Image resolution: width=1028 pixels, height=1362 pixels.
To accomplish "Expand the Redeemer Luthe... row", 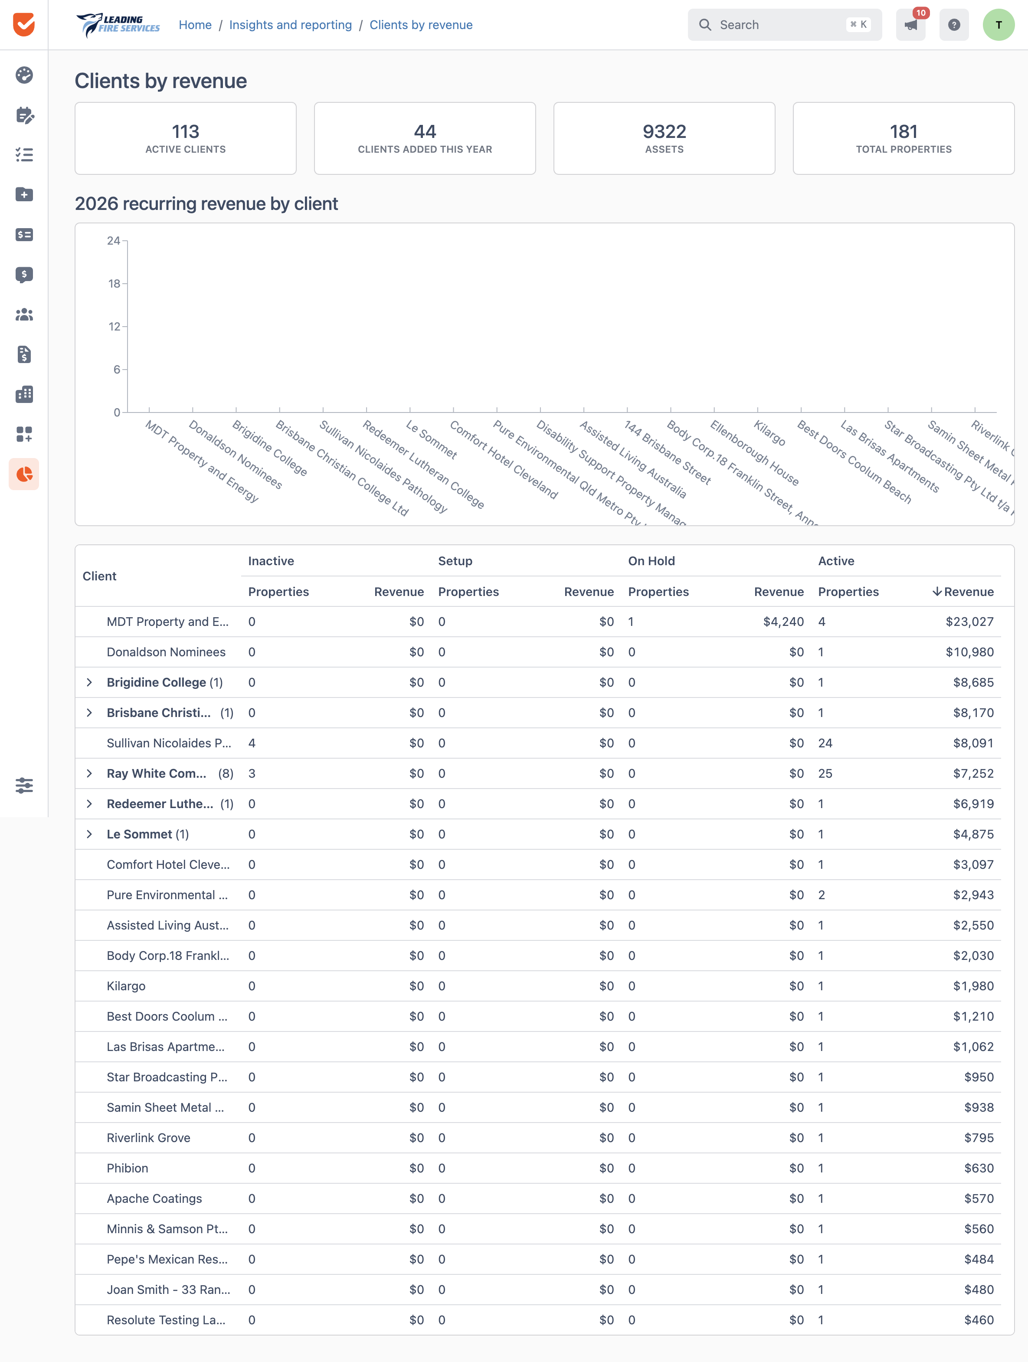I will 89,803.
